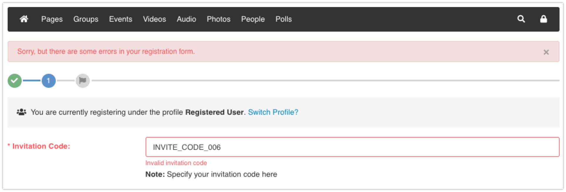Open Photos from the navbar

219,19
